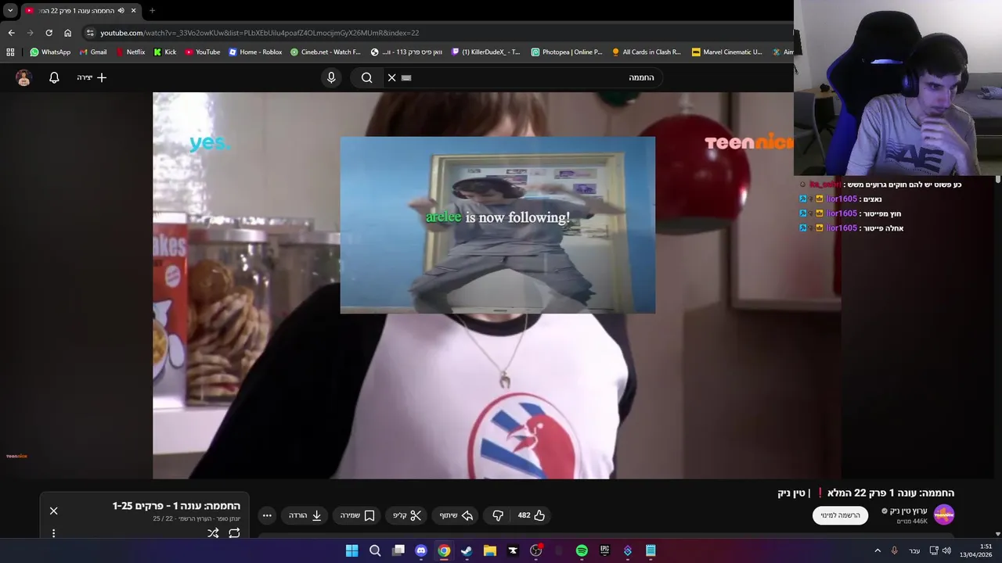The image size is (1002, 563).
Task: Dislike the video with thumbs-down icon
Action: (498, 515)
